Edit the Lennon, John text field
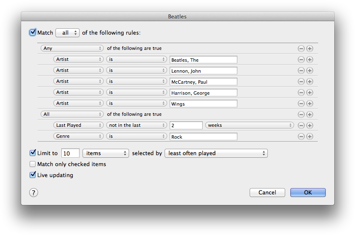The image size is (355, 235). coord(203,71)
